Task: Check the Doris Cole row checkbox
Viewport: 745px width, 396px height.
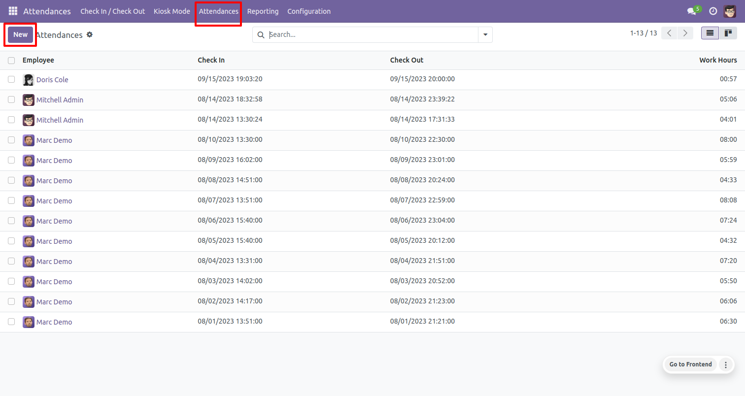Action: coord(11,79)
